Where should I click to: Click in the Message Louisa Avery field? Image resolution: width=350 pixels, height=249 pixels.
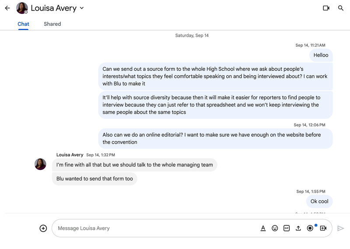pyautogui.click(x=153, y=228)
